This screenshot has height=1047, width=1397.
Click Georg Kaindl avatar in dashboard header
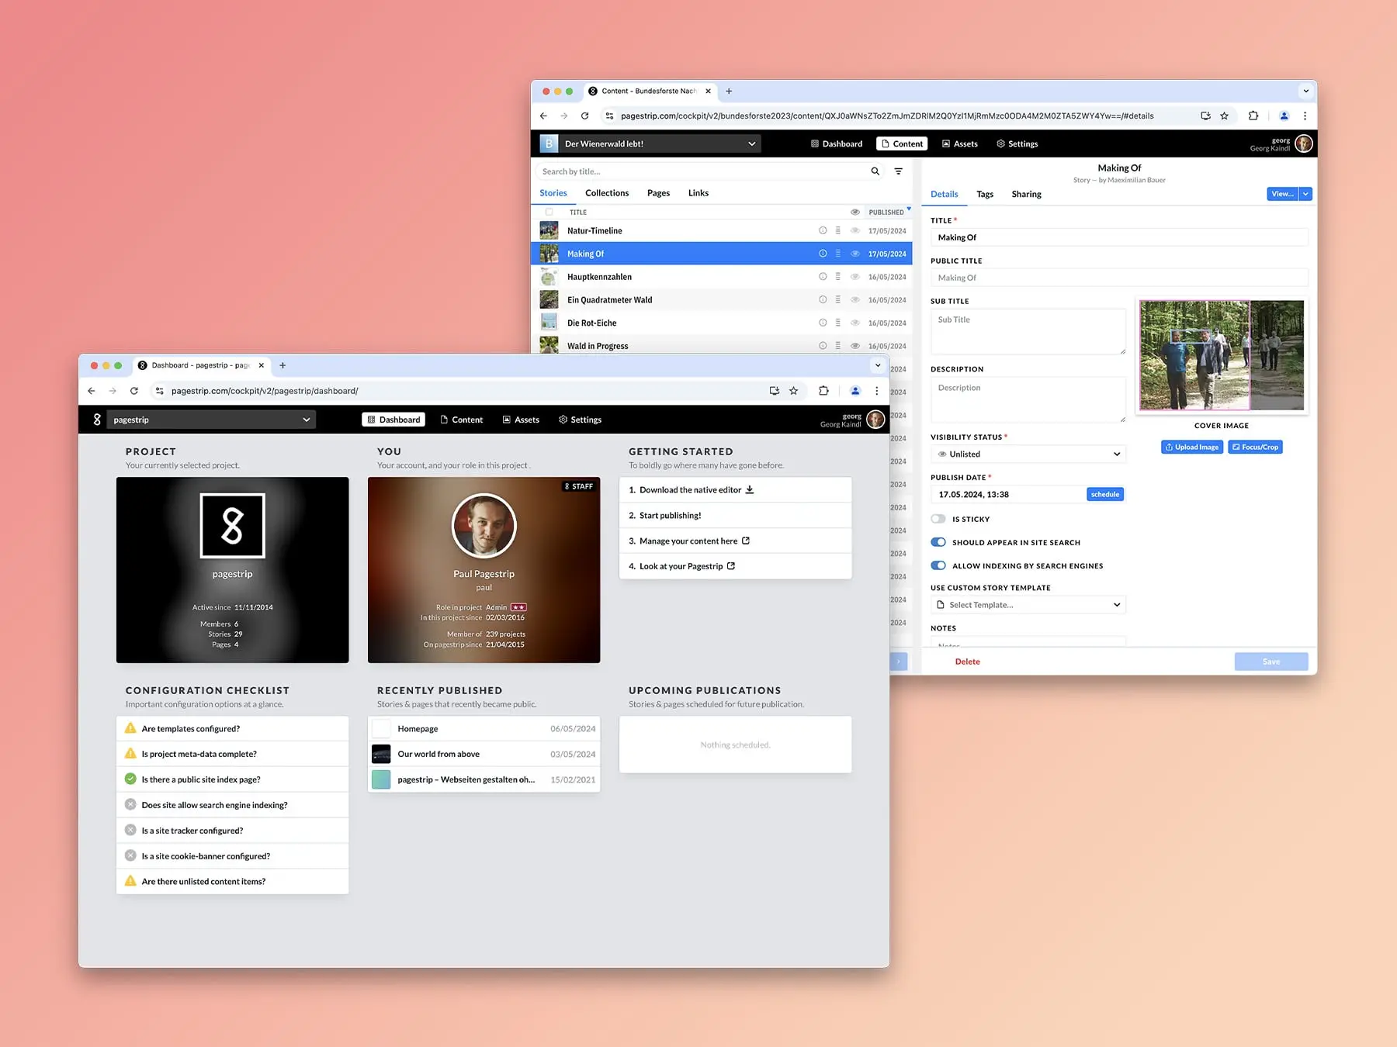click(x=875, y=420)
